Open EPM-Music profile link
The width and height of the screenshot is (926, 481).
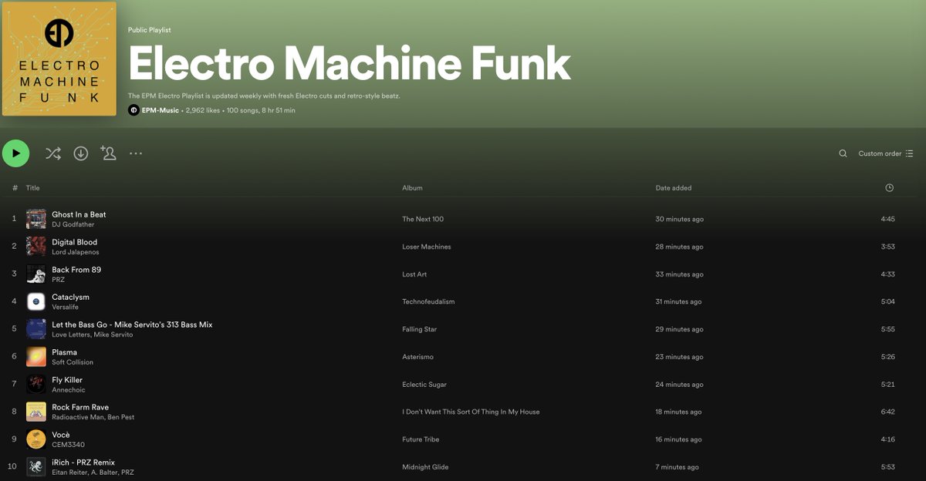pos(161,110)
